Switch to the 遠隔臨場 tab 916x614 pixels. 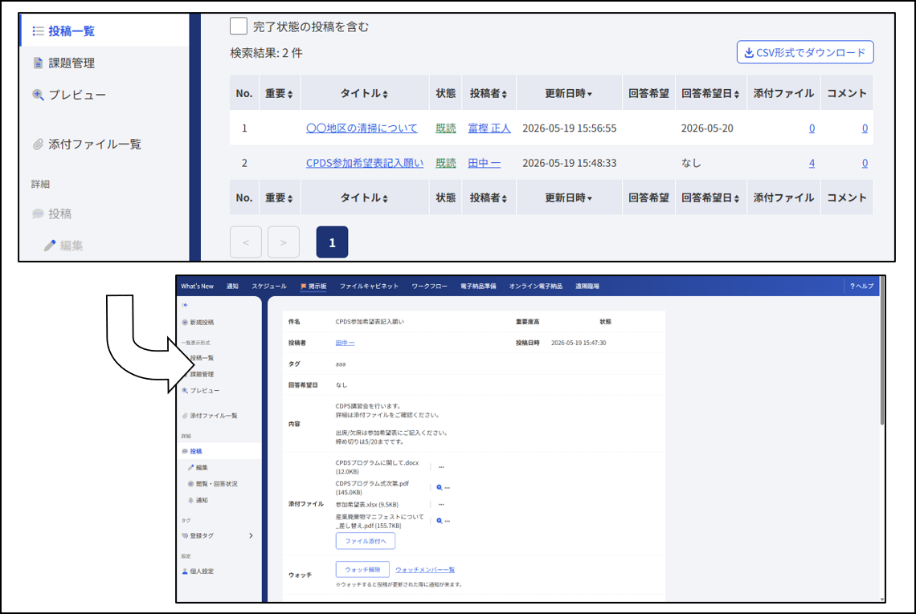click(x=587, y=286)
